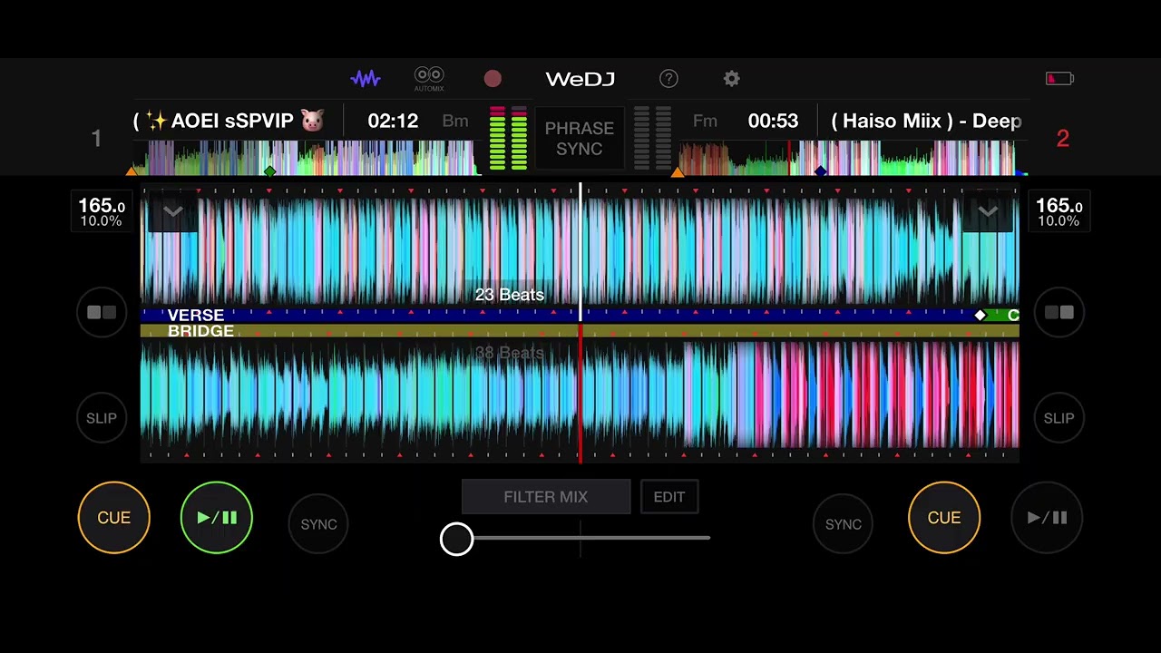Click the 23 Beats counter
This screenshot has width=1161, height=653.
tap(510, 295)
